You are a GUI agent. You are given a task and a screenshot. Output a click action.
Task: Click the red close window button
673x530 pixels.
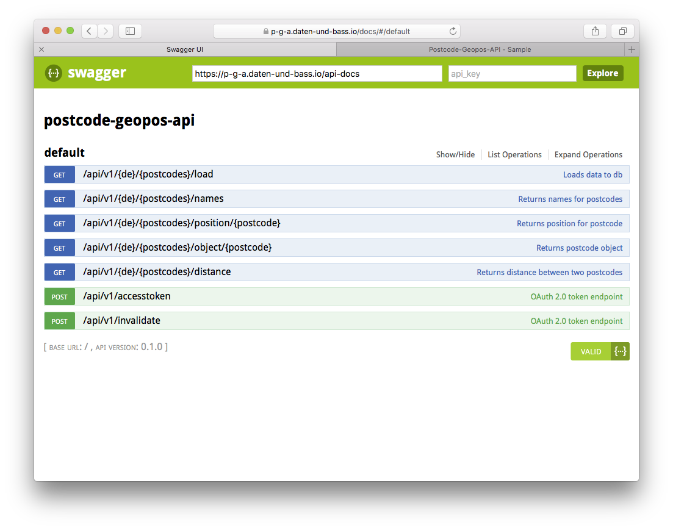[x=46, y=30]
